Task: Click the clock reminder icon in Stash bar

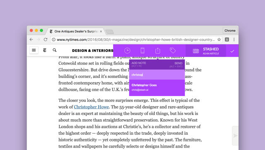Action: pyautogui.click(x=127, y=51)
